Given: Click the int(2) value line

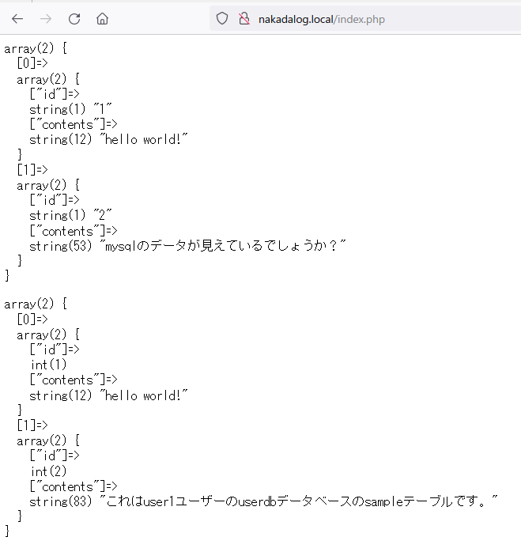Looking at the screenshot, I should click(48, 471).
